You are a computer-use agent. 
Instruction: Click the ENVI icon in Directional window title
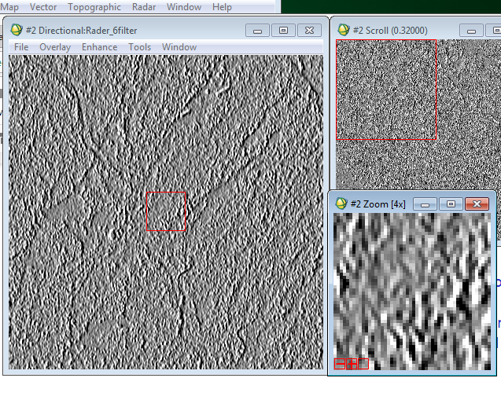(17, 30)
